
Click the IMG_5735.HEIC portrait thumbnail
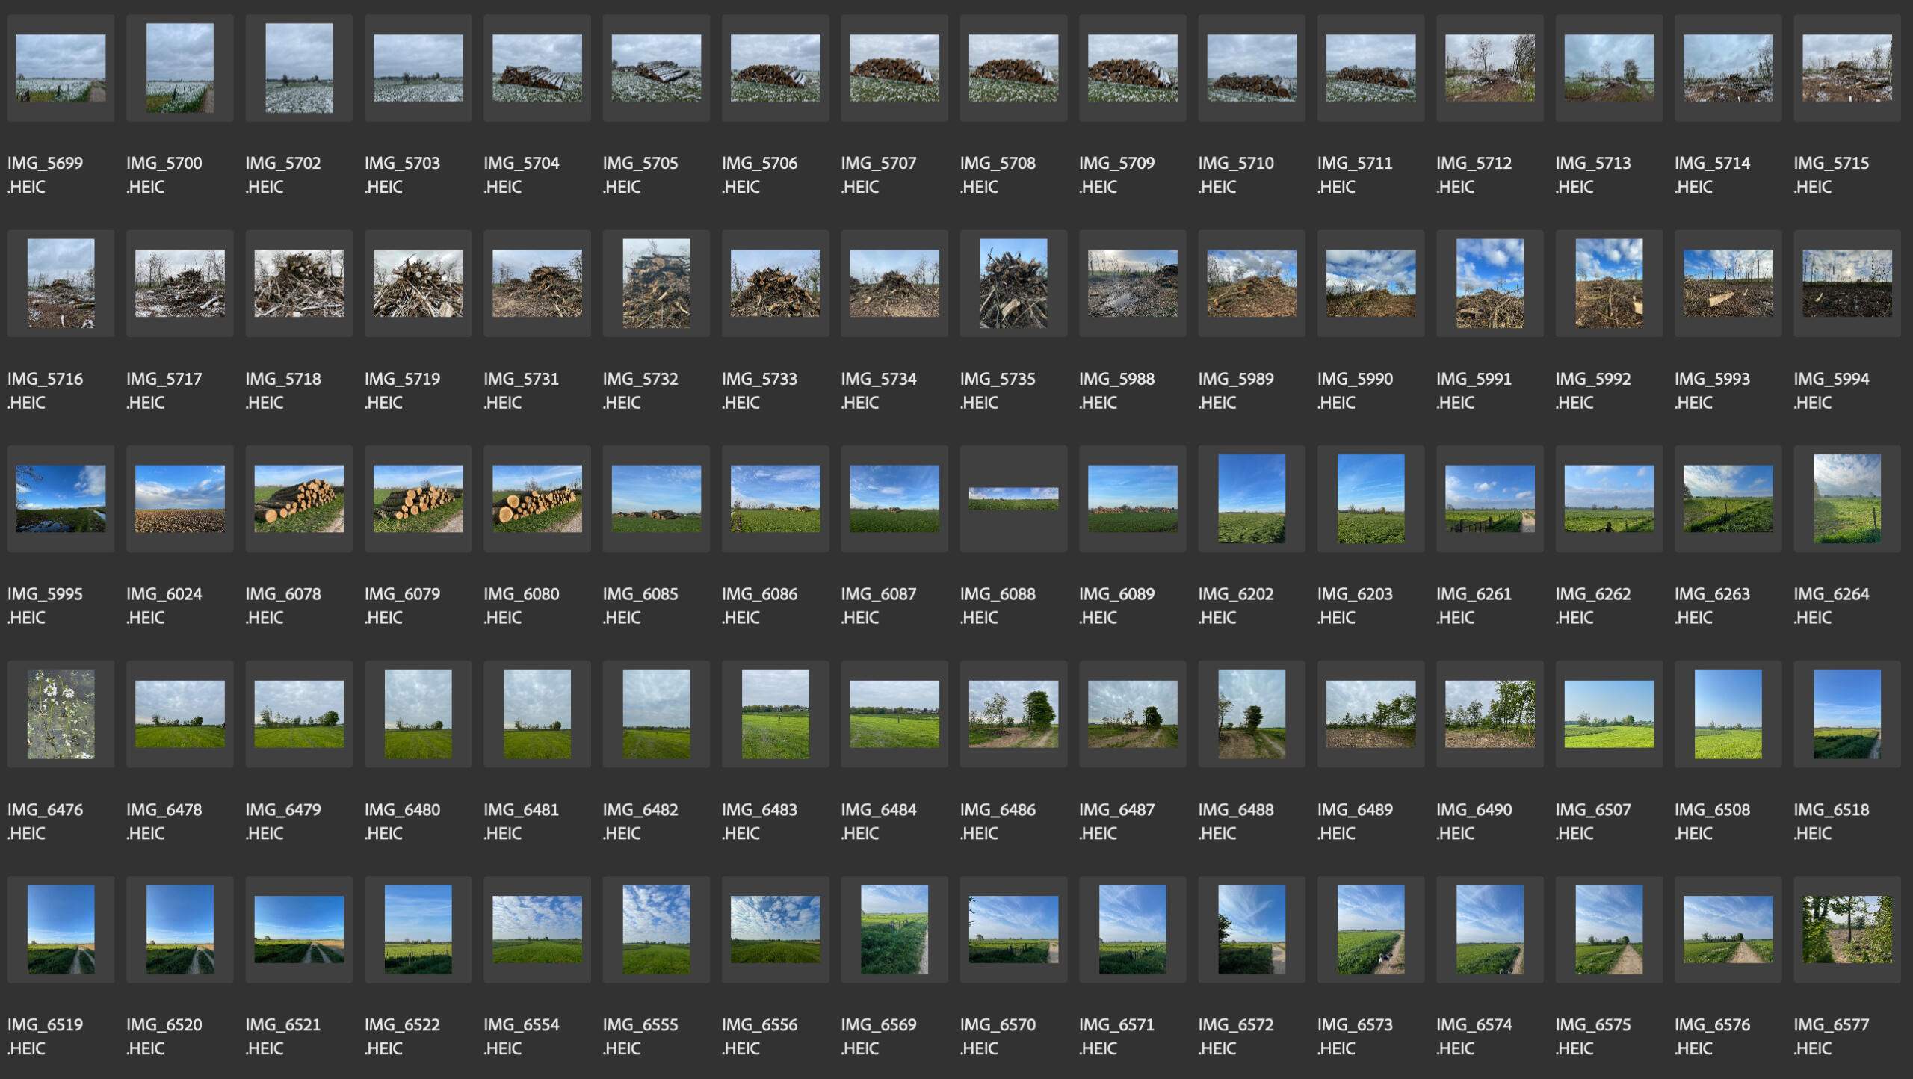[1013, 283]
